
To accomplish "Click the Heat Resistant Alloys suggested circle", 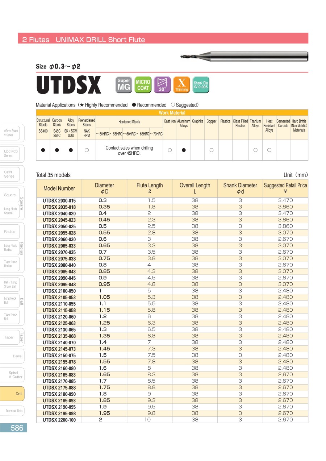I will tap(269, 150).
